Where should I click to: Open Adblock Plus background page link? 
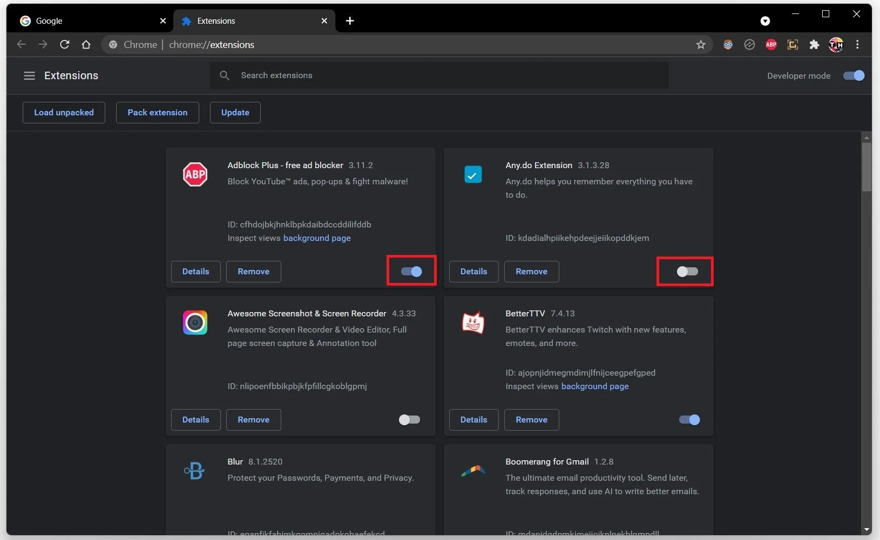[x=317, y=238]
